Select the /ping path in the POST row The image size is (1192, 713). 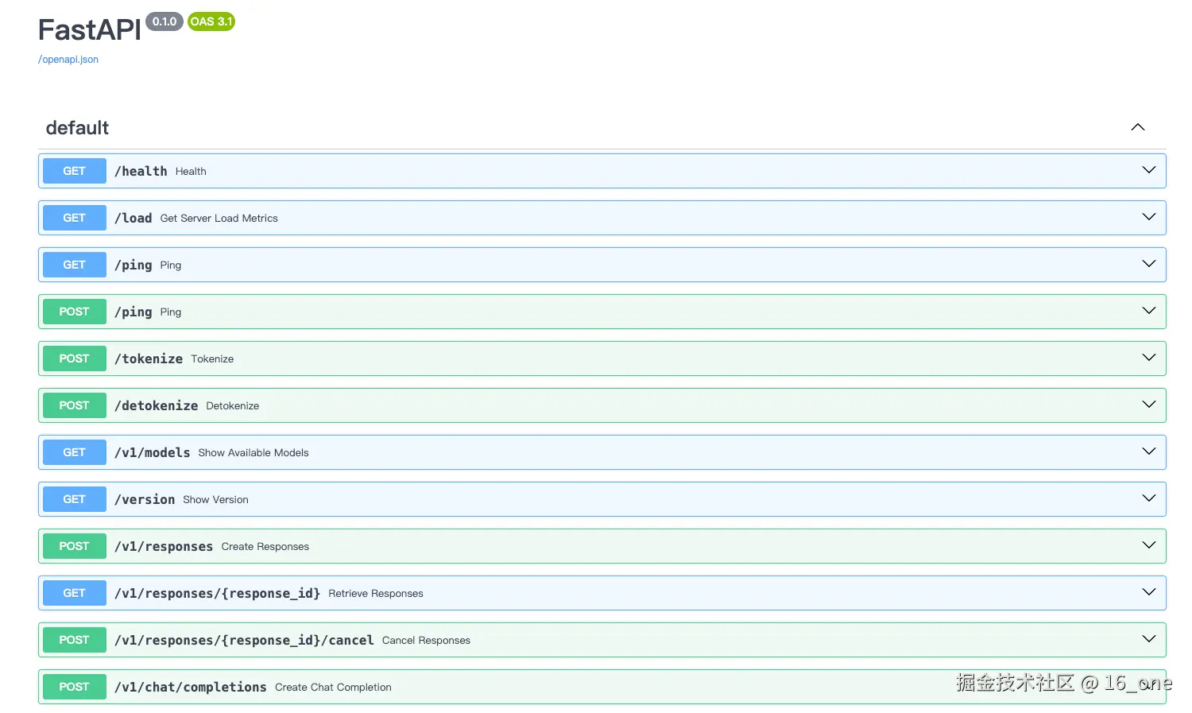pyautogui.click(x=133, y=312)
